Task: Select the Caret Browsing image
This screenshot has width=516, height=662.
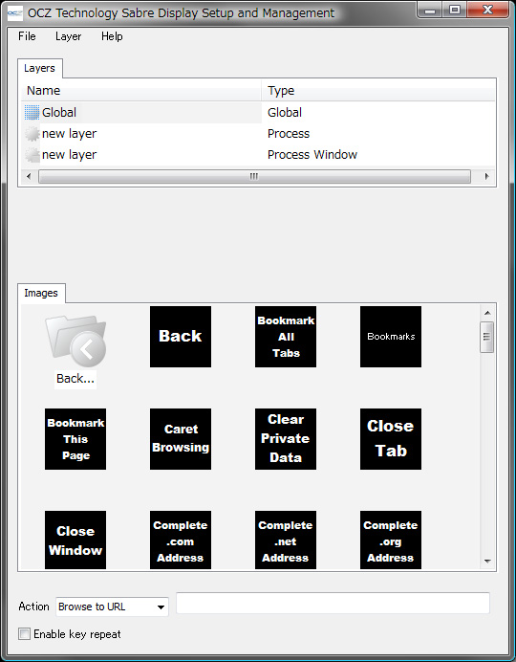Action: [x=181, y=439]
